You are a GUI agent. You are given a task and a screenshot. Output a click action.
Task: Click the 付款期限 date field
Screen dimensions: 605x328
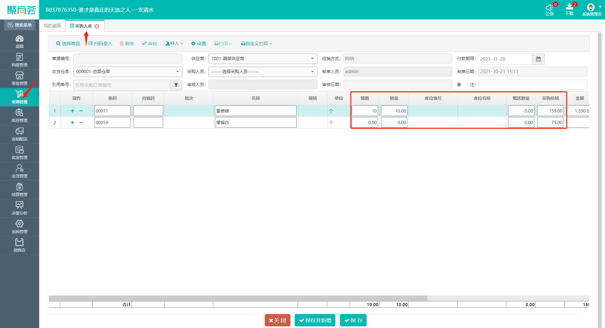(x=505, y=59)
